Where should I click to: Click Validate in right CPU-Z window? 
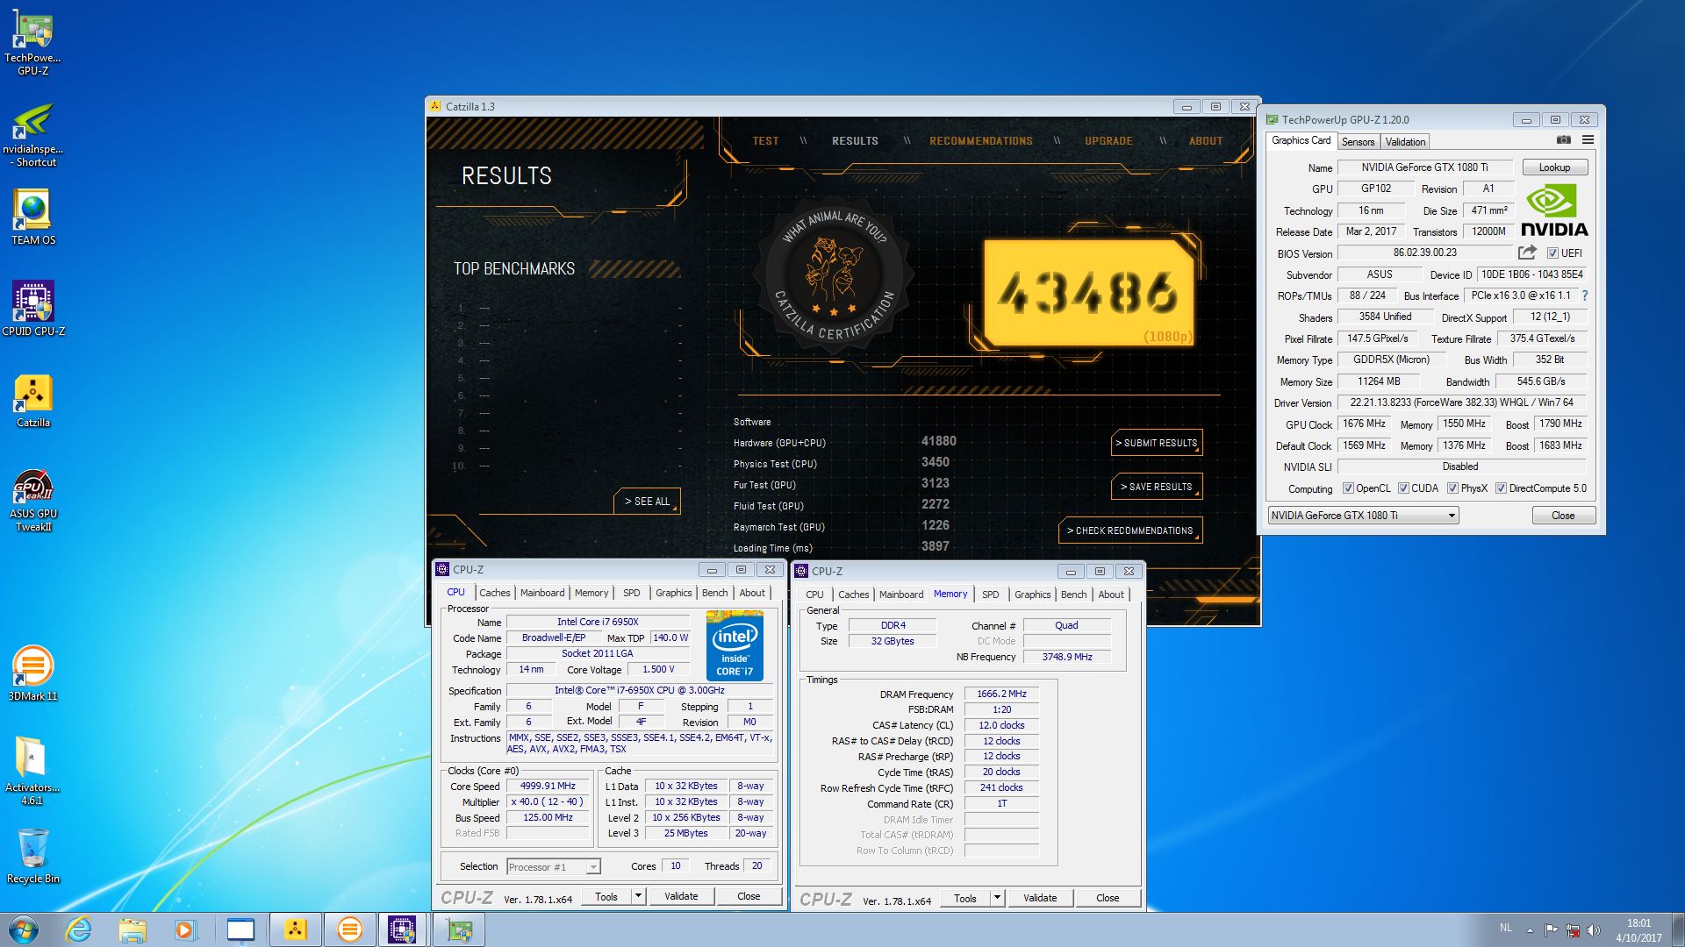click(x=1040, y=898)
